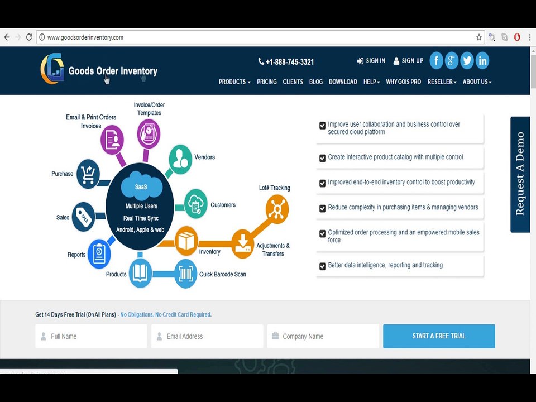Click the 'Real Time Sync' text in diagram
Viewport: 536px width, 402px height.
pos(141,218)
